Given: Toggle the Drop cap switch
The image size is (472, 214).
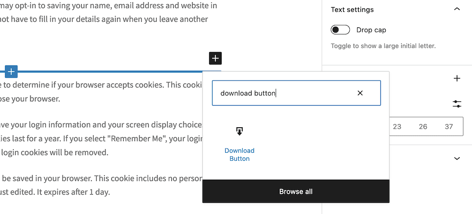Looking at the screenshot, I should 340,30.
